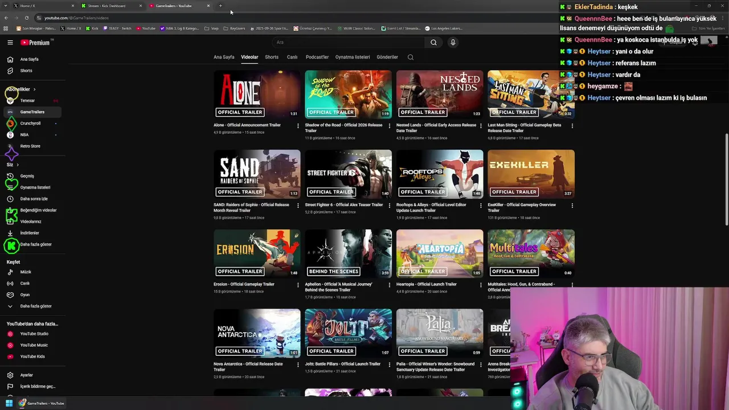
Task: Play Jolt: Battle Pillars trailer thumbnail
Action: 348,333
